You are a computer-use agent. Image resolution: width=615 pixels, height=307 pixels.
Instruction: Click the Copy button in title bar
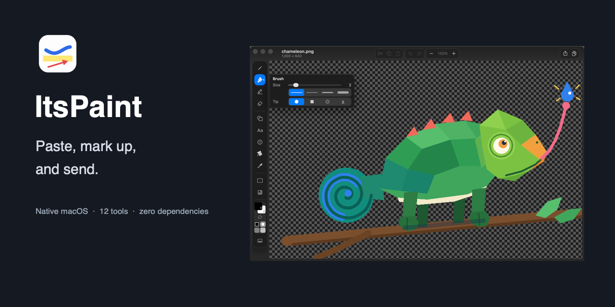(x=389, y=53)
